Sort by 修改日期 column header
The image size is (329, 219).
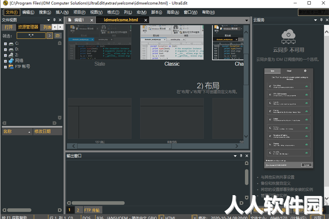click(48, 131)
